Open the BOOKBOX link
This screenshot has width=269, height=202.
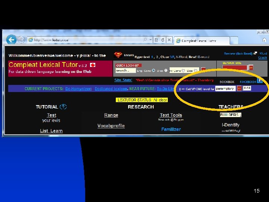pyautogui.click(x=227, y=82)
